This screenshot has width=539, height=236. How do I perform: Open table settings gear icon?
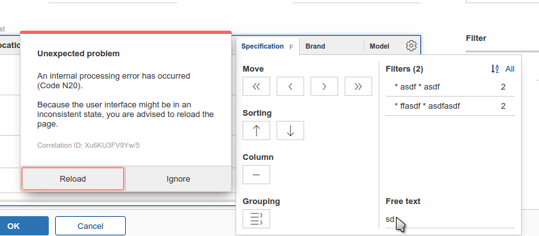[411, 46]
